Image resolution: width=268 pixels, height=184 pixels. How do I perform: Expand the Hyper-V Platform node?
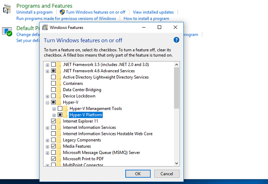(54, 115)
